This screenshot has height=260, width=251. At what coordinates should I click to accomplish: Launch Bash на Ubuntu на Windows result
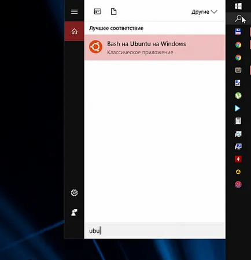click(x=155, y=47)
